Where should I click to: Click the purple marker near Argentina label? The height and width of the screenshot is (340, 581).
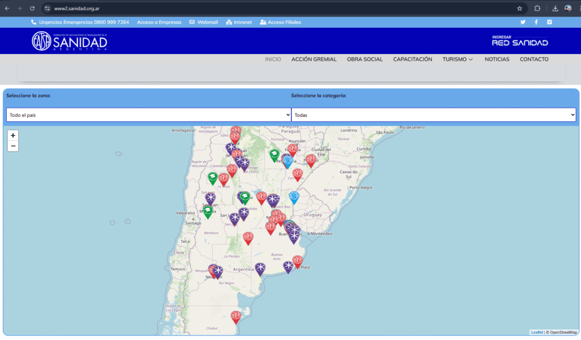[x=260, y=269]
